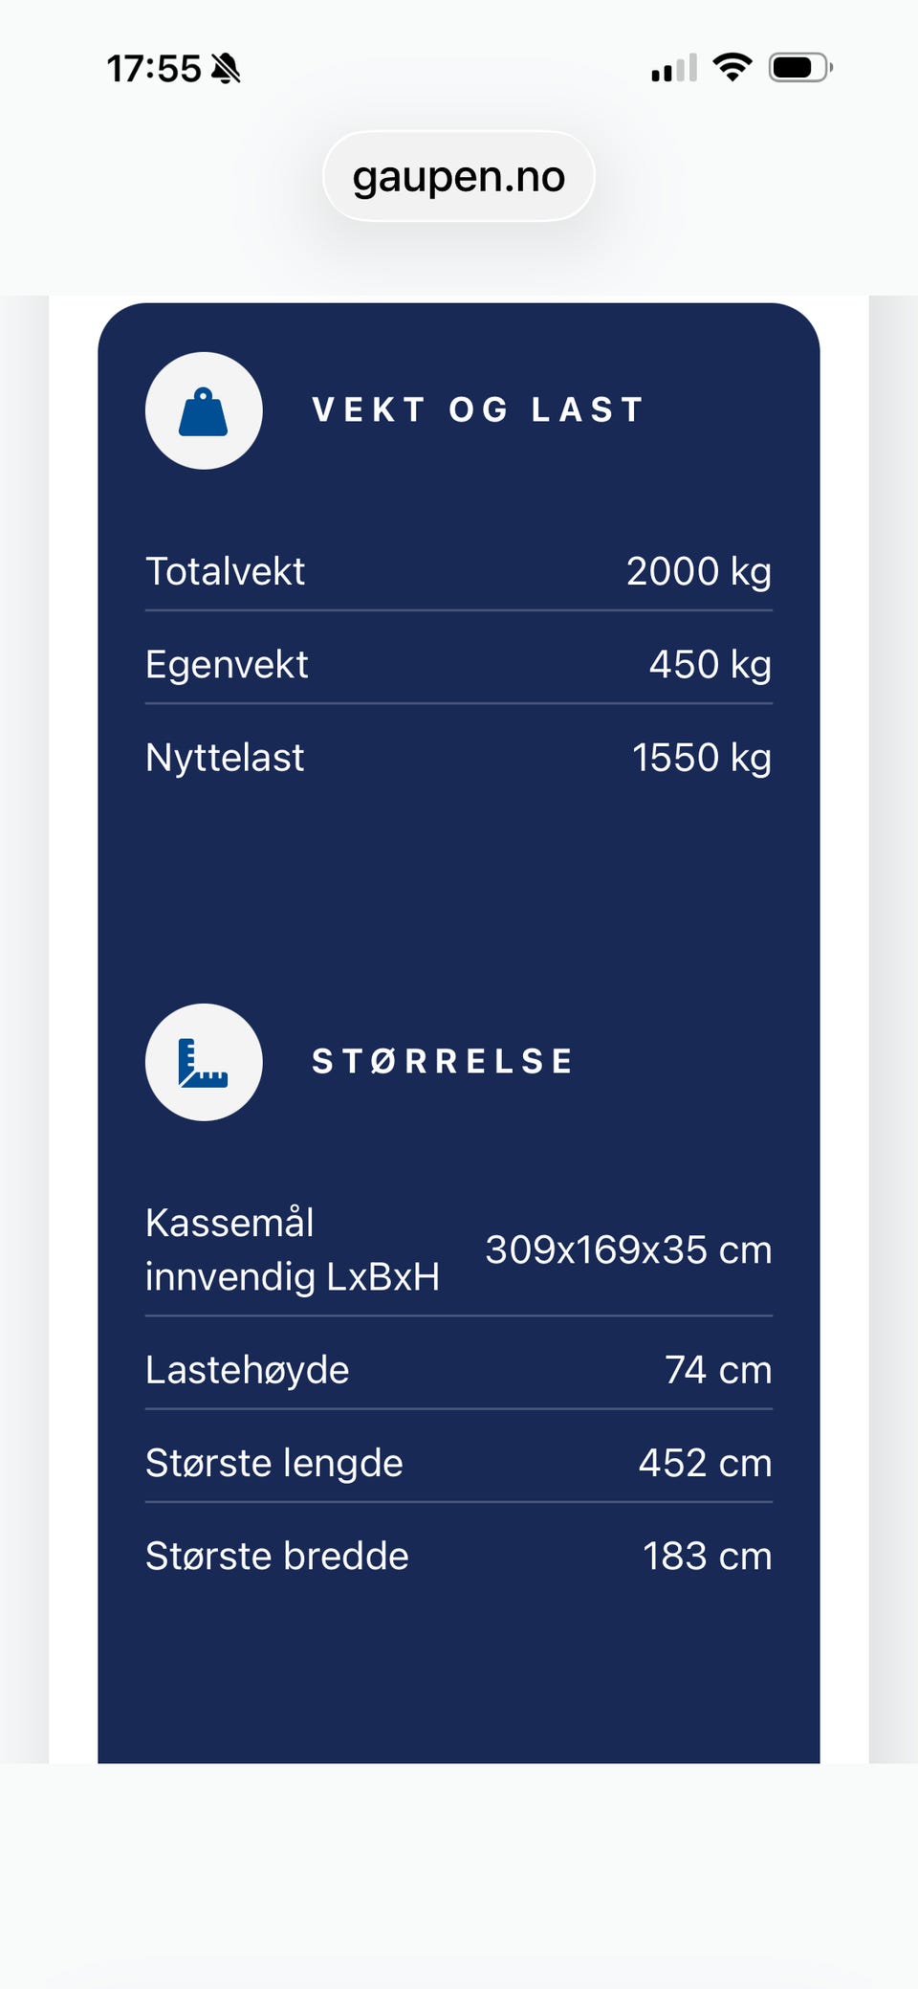Viewport: 918px width, 1989px height.
Task: Select the VEKT OG LAST heading
Action: (x=478, y=410)
